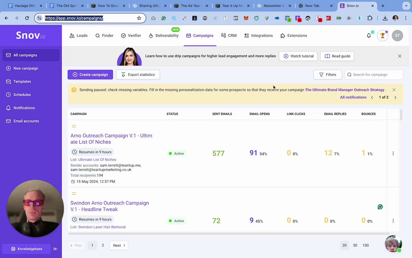Select the Campaigns nav item
Image resolution: width=412 pixels, height=258 pixels.
click(x=200, y=35)
